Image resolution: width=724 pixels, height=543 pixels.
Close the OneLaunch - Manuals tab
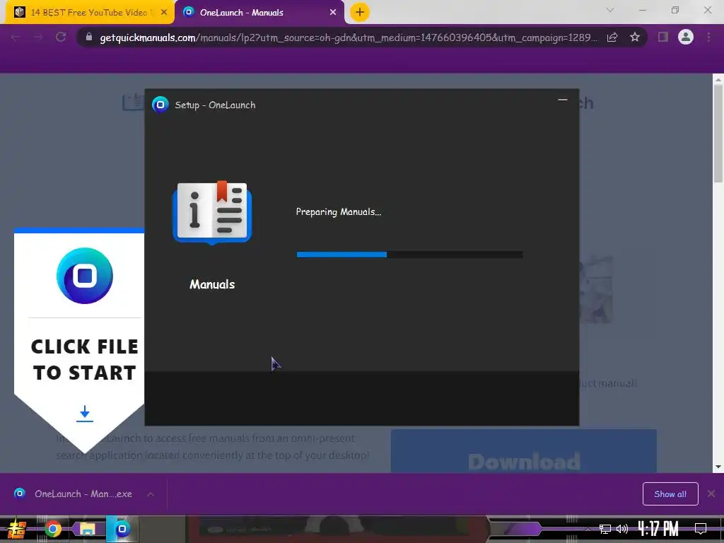pos(333,13)
